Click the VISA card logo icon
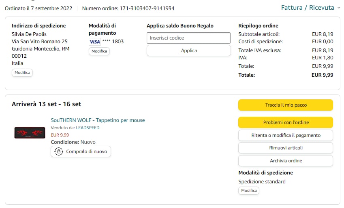 94,42
